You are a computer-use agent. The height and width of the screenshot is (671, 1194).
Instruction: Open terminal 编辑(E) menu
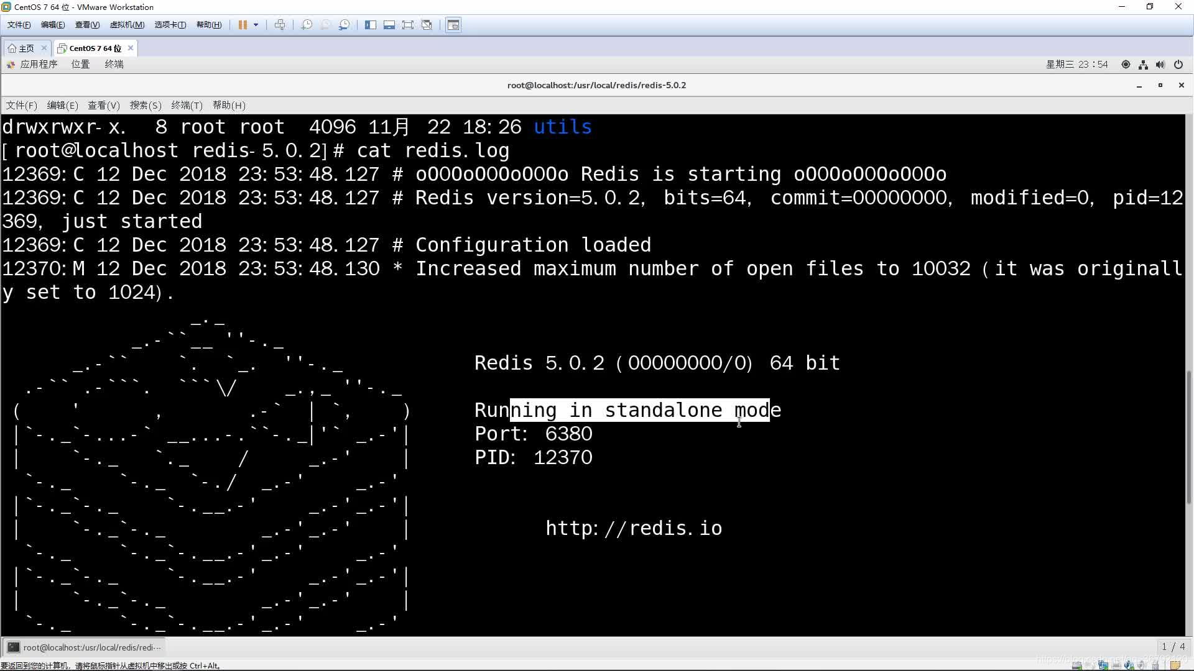62,105
